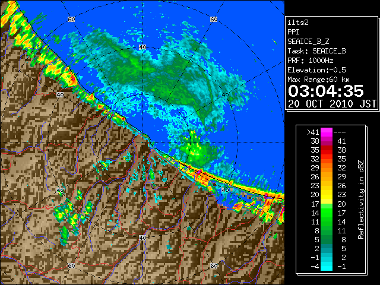Select the "Elevation:-0.5" entry
The image size is (380, 285).
pos(316,70)
